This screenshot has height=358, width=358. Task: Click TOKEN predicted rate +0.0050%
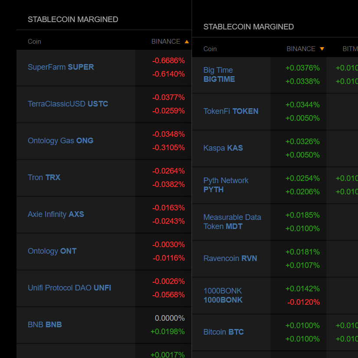303,118
